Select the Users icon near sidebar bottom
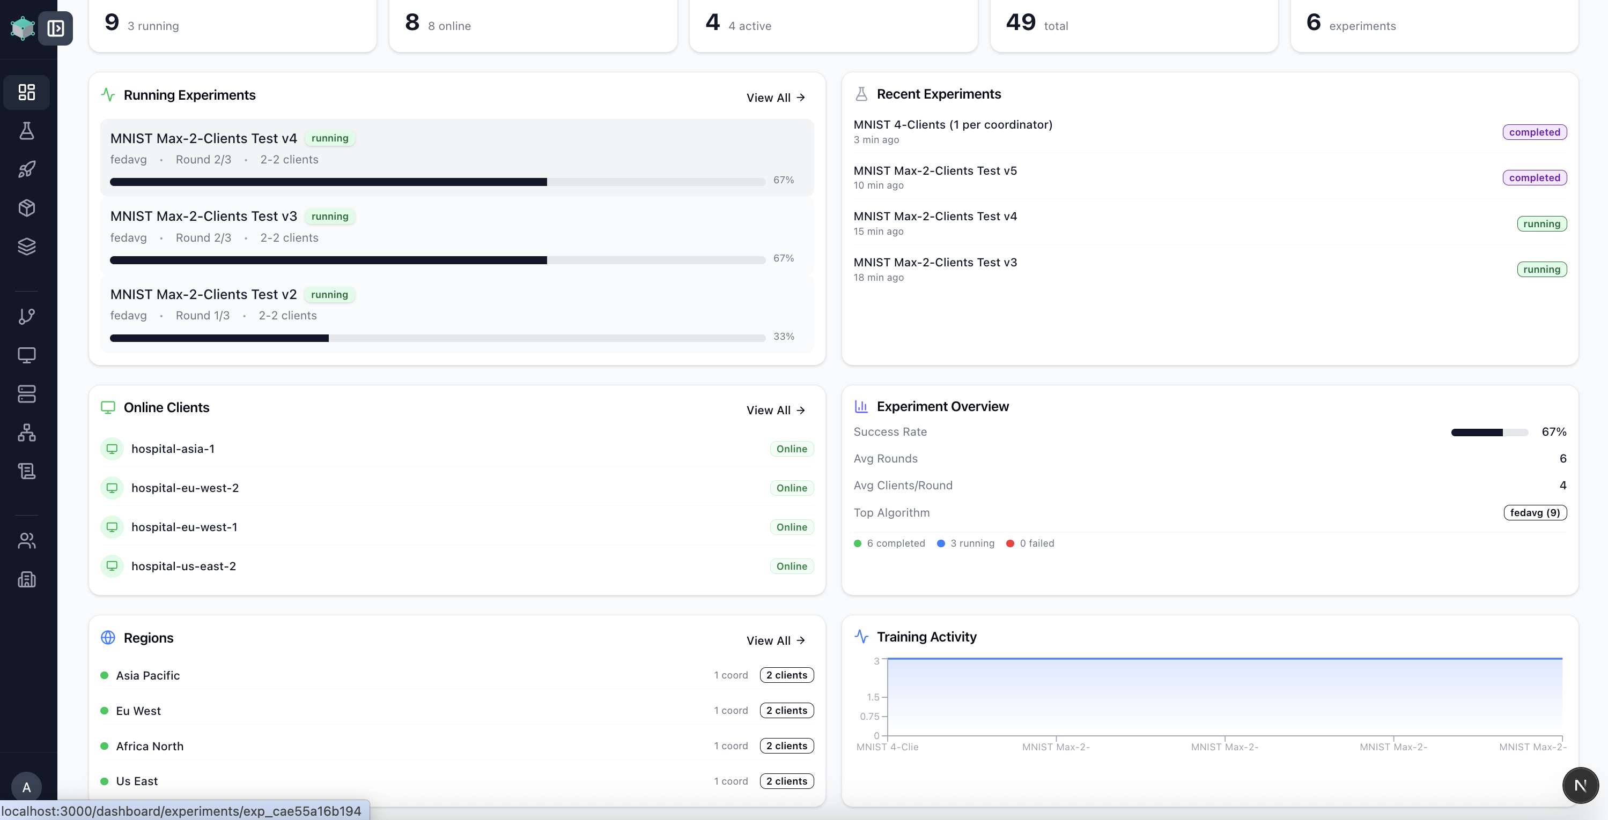Screen dimensions: 1608x820 tap(26, 541)
